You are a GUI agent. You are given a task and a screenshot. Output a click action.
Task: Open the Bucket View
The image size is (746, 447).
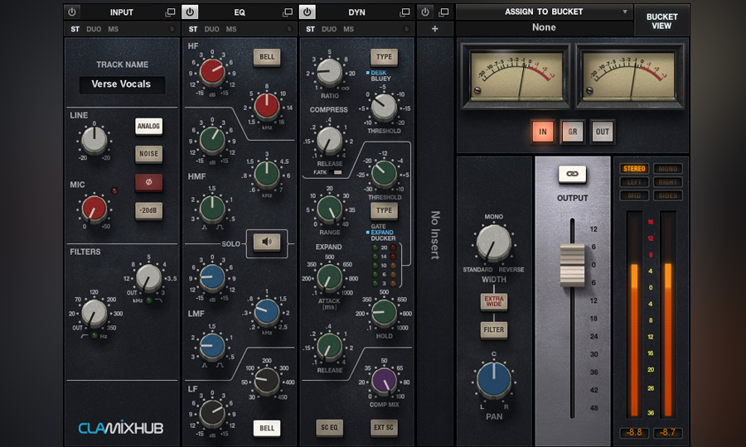tap(661, 20)
